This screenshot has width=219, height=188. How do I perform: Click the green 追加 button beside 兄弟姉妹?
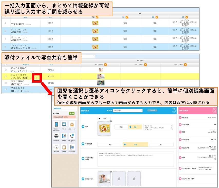72,113
